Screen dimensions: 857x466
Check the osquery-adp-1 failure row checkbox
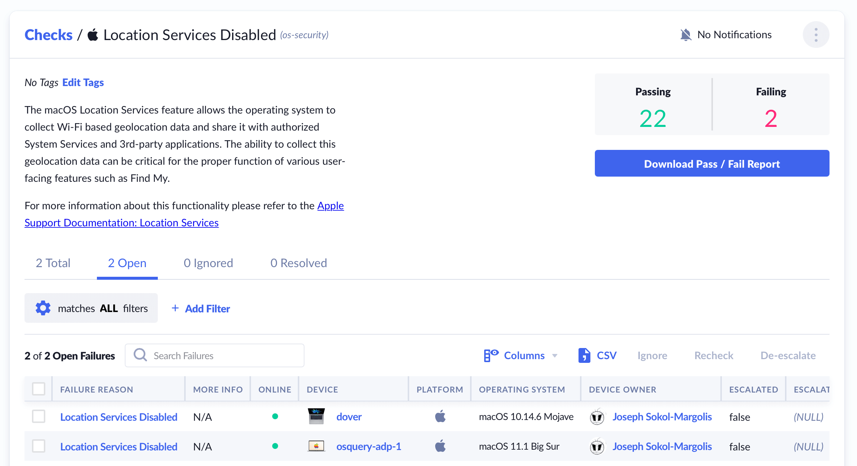tap(39, 446)
